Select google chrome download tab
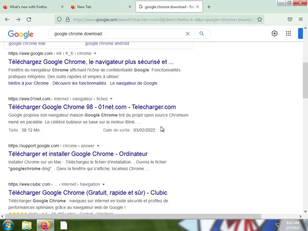This screenshot has width=308, height=231. [x=169, y=7]
